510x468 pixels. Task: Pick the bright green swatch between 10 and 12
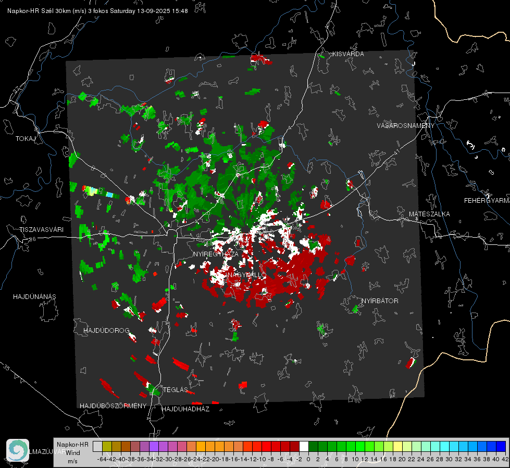[x=360, y=446]
